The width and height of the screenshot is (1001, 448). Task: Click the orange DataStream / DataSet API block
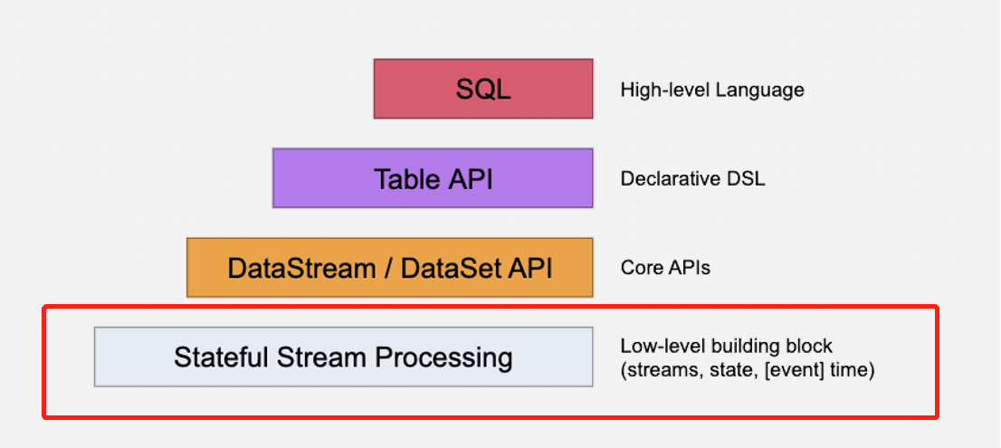pos(389,268)
